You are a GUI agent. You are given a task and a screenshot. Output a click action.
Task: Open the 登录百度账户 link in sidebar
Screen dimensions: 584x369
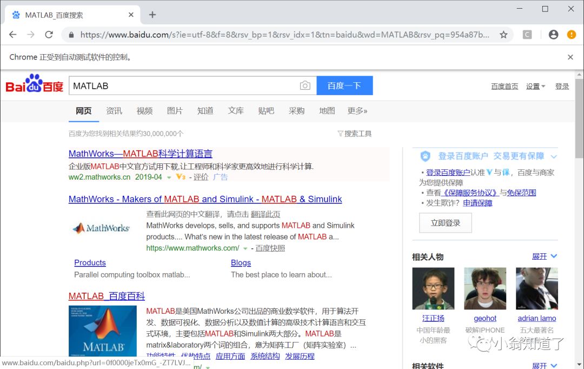tap(448, 172)
